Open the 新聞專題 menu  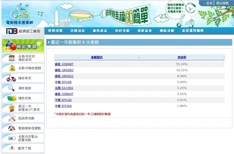click(x=55, y=31)
